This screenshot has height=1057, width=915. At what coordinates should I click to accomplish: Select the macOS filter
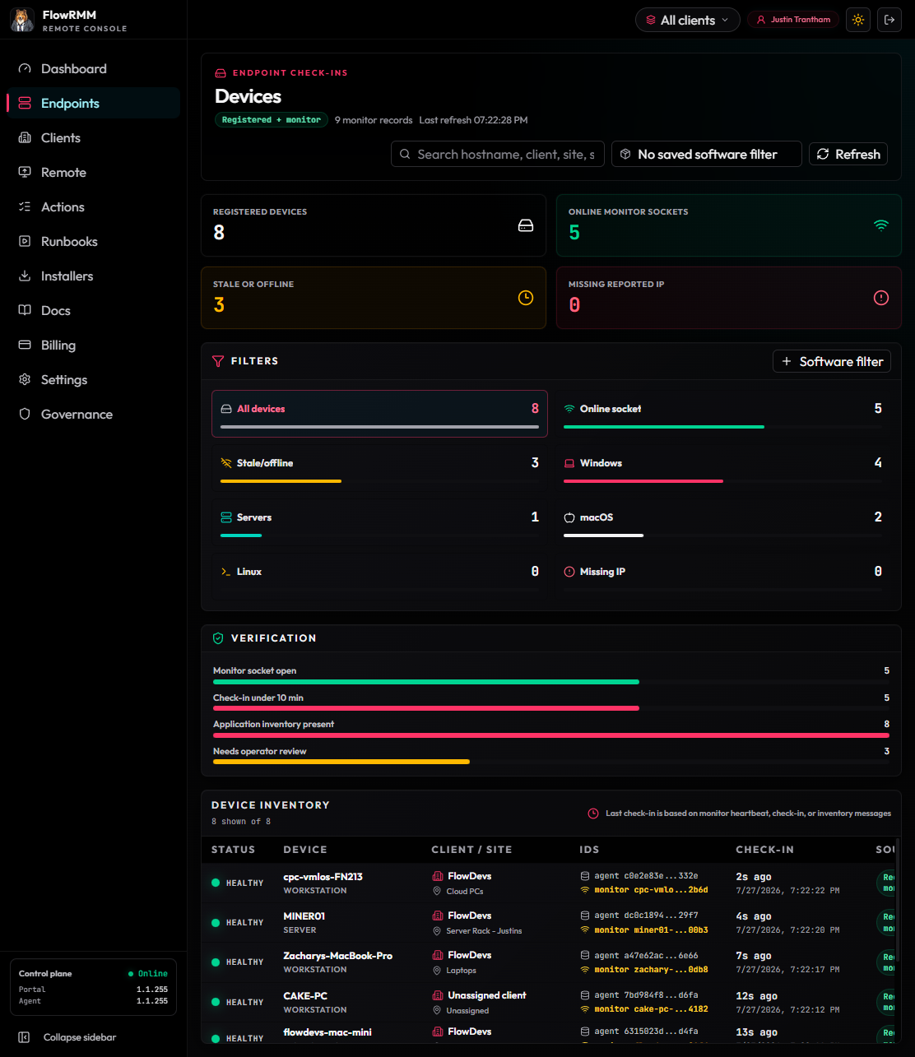click(x=722, y=522)
